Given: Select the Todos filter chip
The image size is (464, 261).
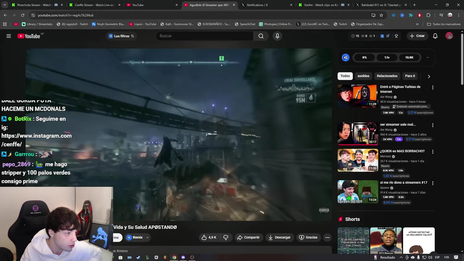Looking at the screenshot, I should tap(345, 76).
